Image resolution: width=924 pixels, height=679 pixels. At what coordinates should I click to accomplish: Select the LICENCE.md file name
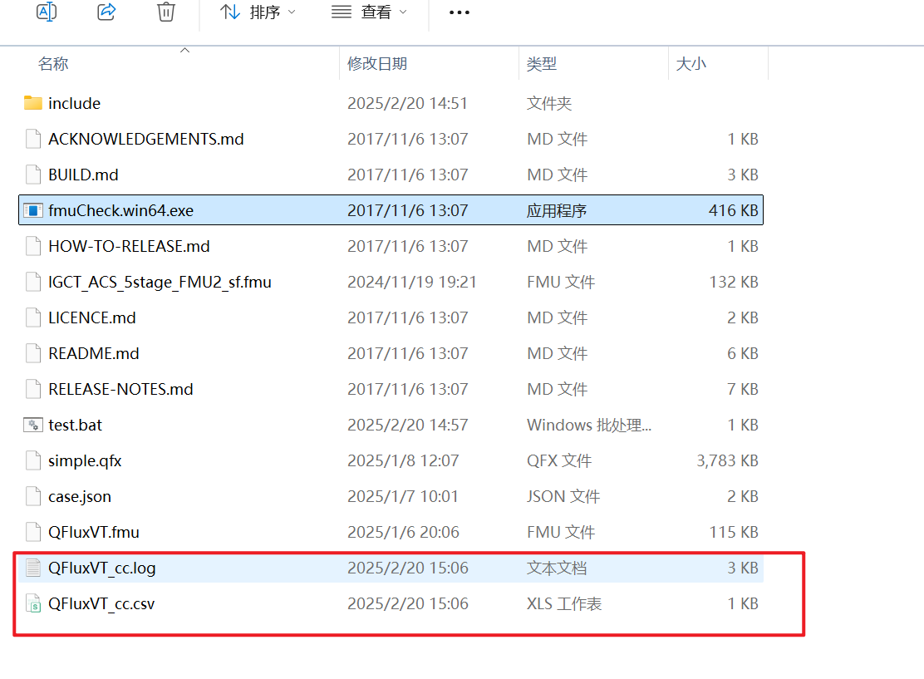pyautogui.click(x=92, y=317)
